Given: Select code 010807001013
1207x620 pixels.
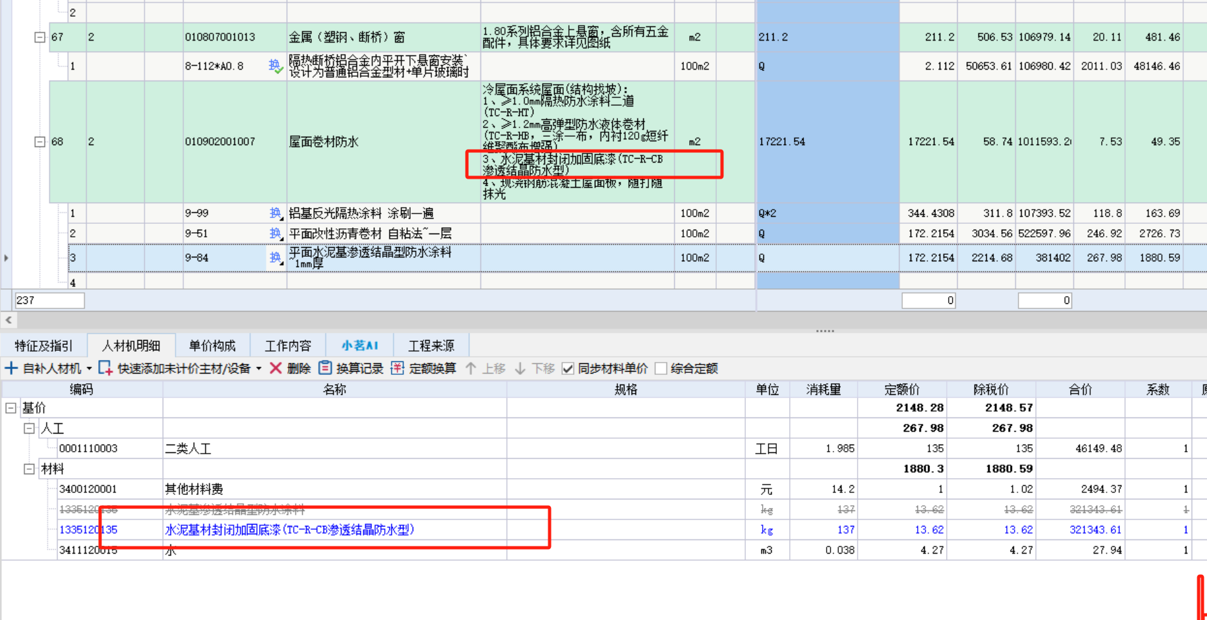Looking at the screenshot, I should [x=220, y=37].
